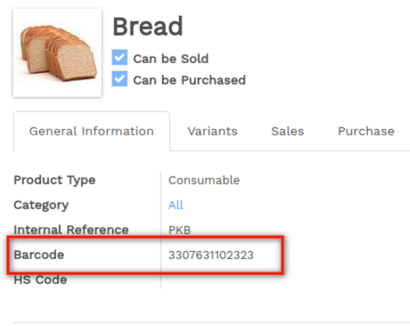
Task: Select the Bread product title
Action: click(148, 27)
